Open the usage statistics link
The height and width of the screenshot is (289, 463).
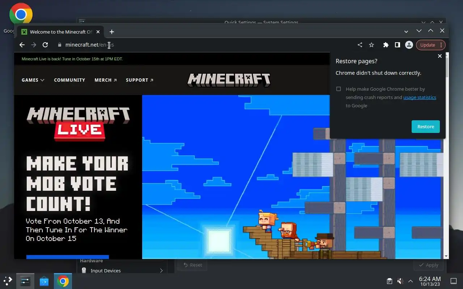point(420,97)
